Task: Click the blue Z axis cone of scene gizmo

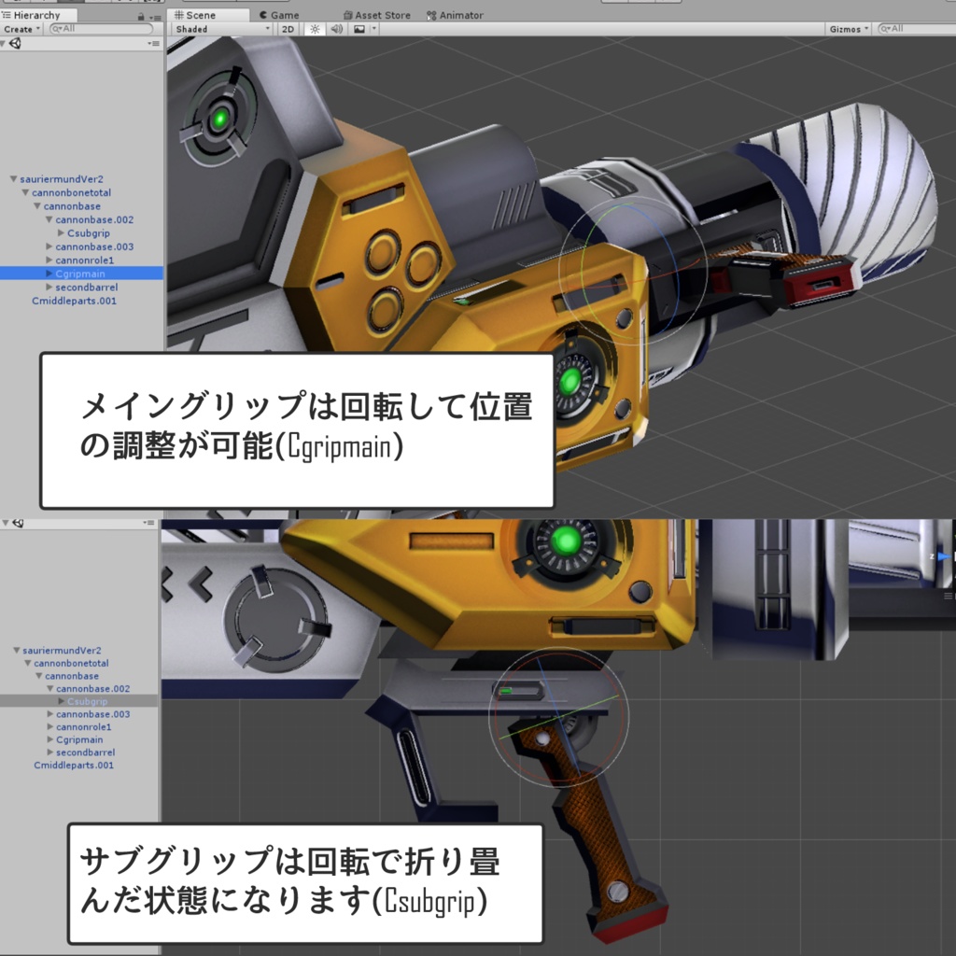Action: [x=945, y=556]
